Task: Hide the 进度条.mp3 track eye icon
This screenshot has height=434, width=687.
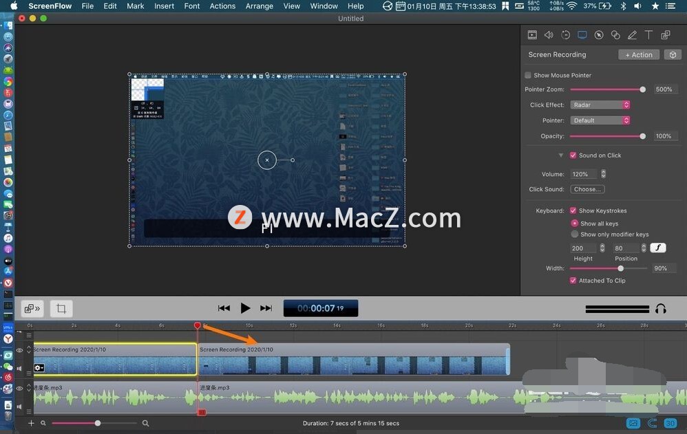Action: tap(19, 388)
